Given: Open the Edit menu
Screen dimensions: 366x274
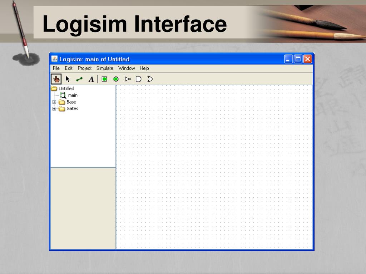Looking at the screenshot, I should coord(69,68).
